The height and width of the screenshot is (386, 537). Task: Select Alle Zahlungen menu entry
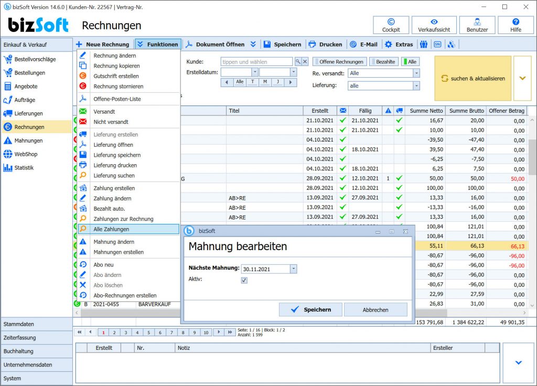coord(128,229)
